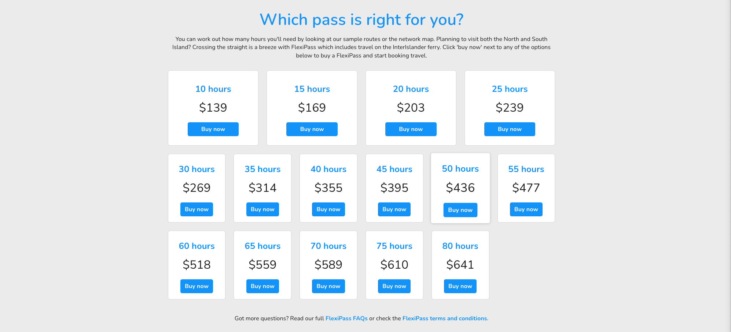The image size is (731, 332).
Task: Click the 80 hours card title
Action: pos(460,246)
